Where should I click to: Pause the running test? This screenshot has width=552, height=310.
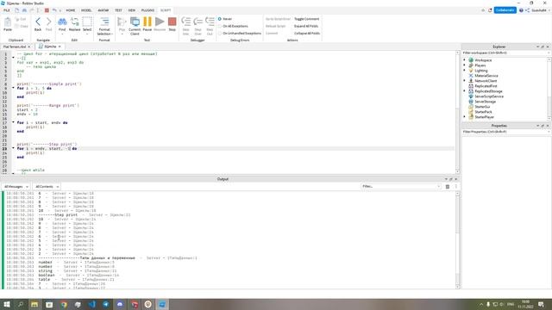click(147, 22)
